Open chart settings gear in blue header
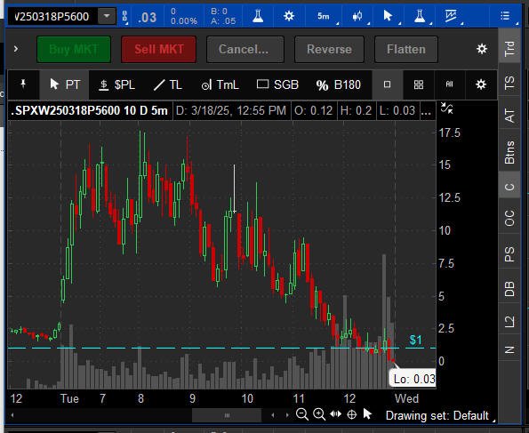The height and width of the screenshot is (433, 529). coord(289,16)
